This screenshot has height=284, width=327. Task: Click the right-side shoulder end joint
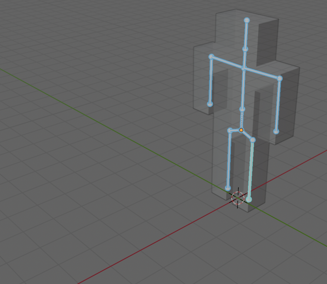[280, 78]
